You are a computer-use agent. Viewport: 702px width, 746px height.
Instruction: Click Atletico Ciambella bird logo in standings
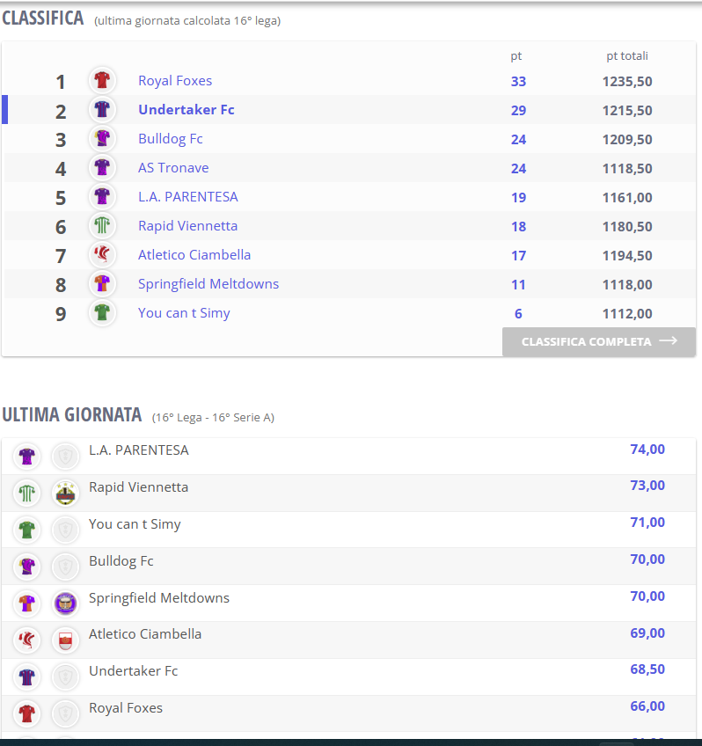pos(102,254)
